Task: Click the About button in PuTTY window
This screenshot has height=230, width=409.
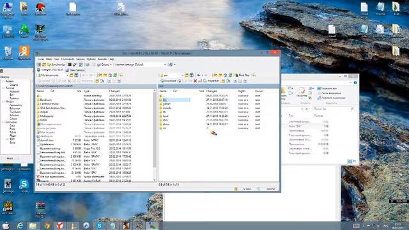Action: click(x=10, y=158)
